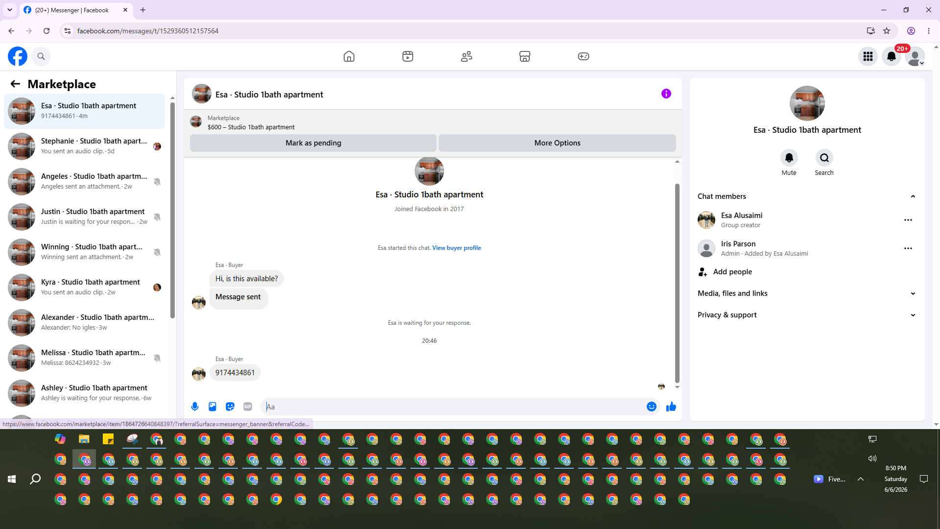Screen dimensions: 940x529
Task: Open the Facebook menu grid icon
Action: pos(868,56)
